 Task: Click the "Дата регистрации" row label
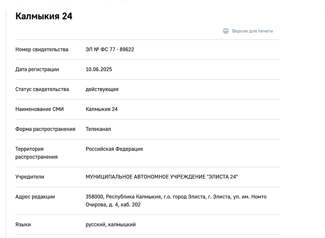37,69
